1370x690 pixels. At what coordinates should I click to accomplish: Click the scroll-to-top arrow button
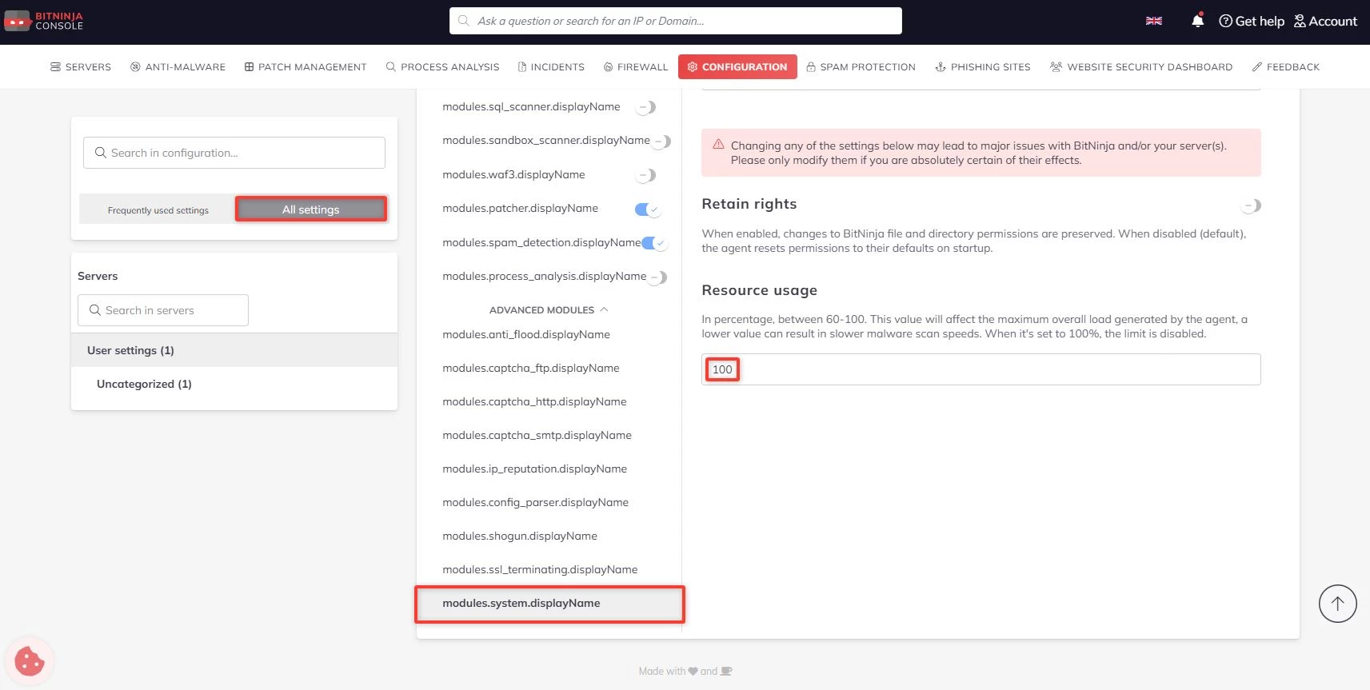coord(1337,604)
